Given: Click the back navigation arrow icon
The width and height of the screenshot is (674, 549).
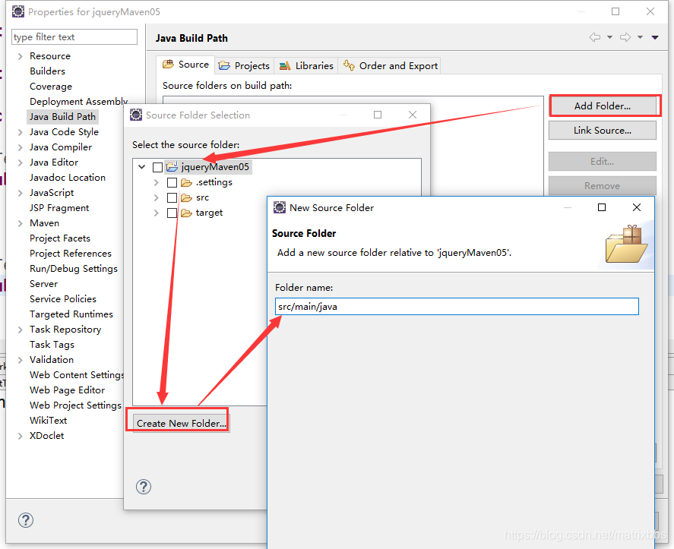Looking at the screenshot, I should click(x=594, y=37).
